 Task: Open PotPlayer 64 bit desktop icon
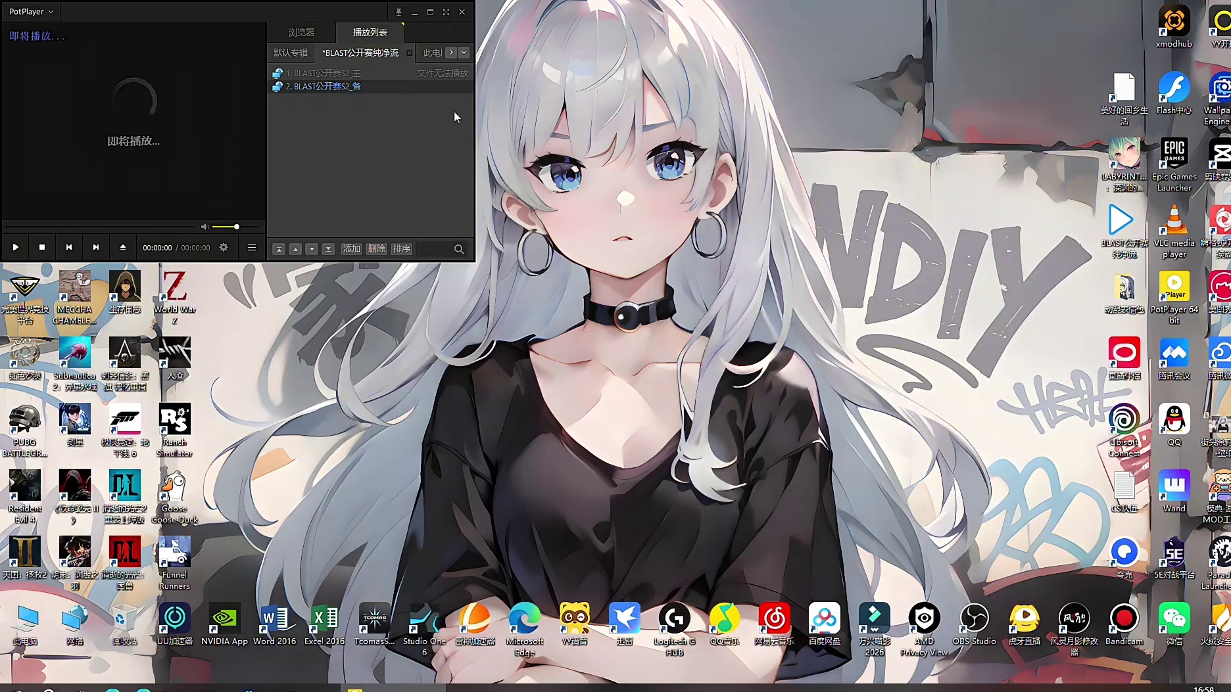pos(1174,298)
